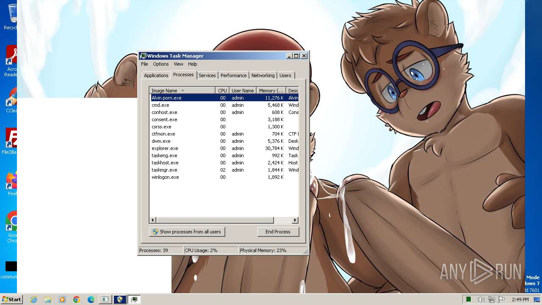This screenshot has height=305, width=542.
Task: Sort by the Memory column header
Action: click(x=271, y=91)
